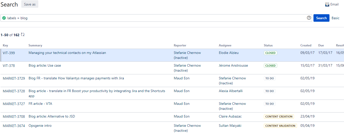Click reporter Maud Eon on MARKET-3708
344x133 pixels.
pos(182,117)
